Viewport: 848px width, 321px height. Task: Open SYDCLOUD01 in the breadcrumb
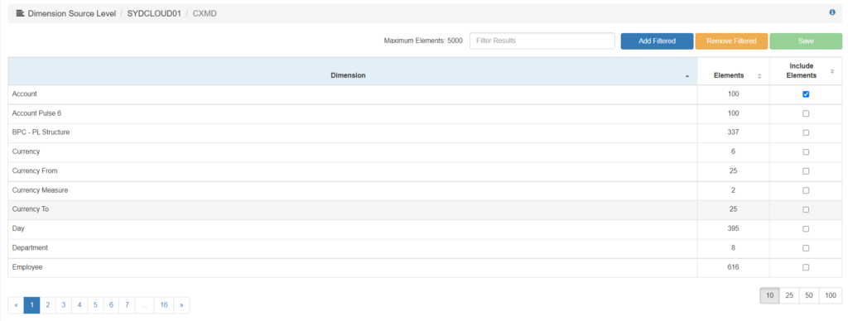click(154, 13)
